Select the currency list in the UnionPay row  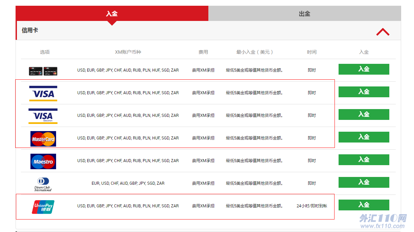(128, 206)
